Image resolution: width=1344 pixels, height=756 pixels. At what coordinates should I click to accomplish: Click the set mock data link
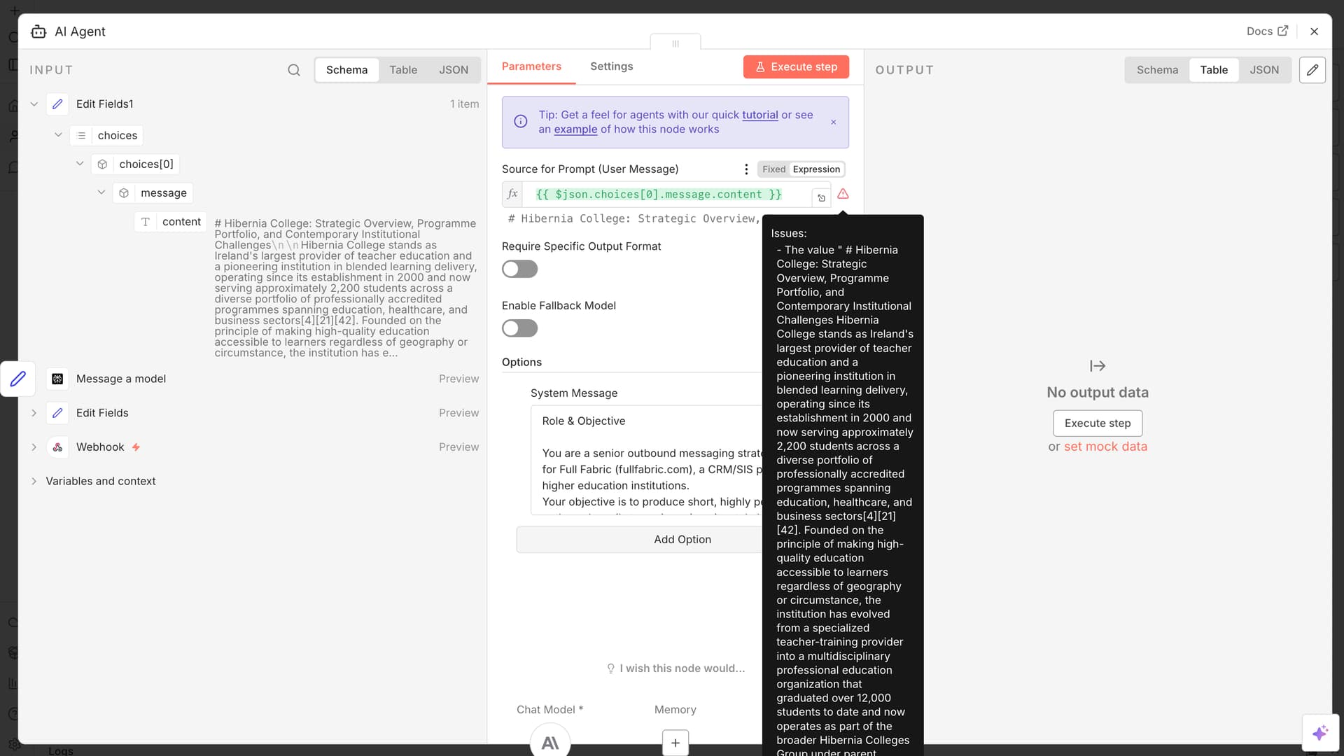[x=1105, y=447]
